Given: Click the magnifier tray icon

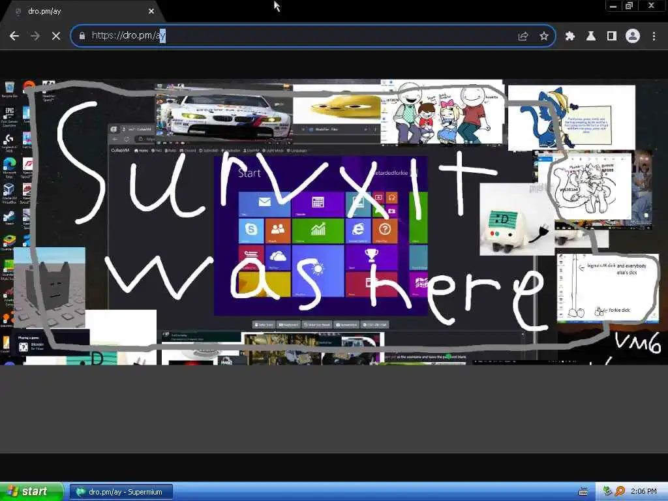Looking at the screenshot, I should click(x=620, y=491).
